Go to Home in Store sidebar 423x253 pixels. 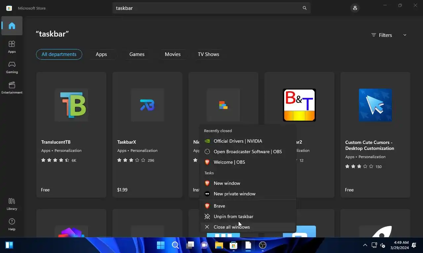(x=12, y=26)
